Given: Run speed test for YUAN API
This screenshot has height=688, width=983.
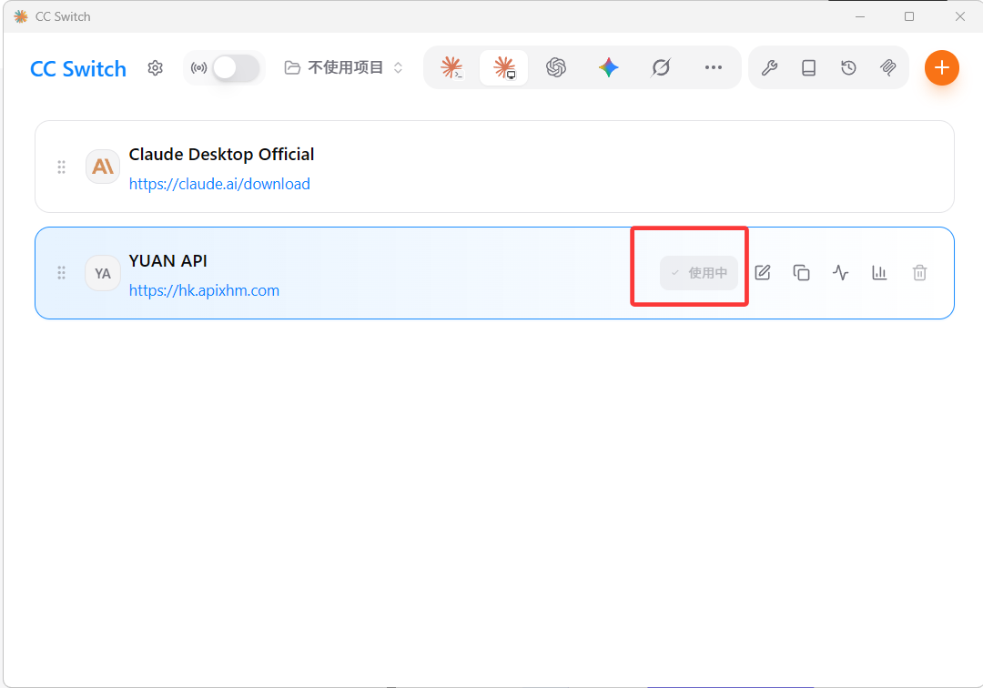Looking at the screenshot, I should 841,273.
